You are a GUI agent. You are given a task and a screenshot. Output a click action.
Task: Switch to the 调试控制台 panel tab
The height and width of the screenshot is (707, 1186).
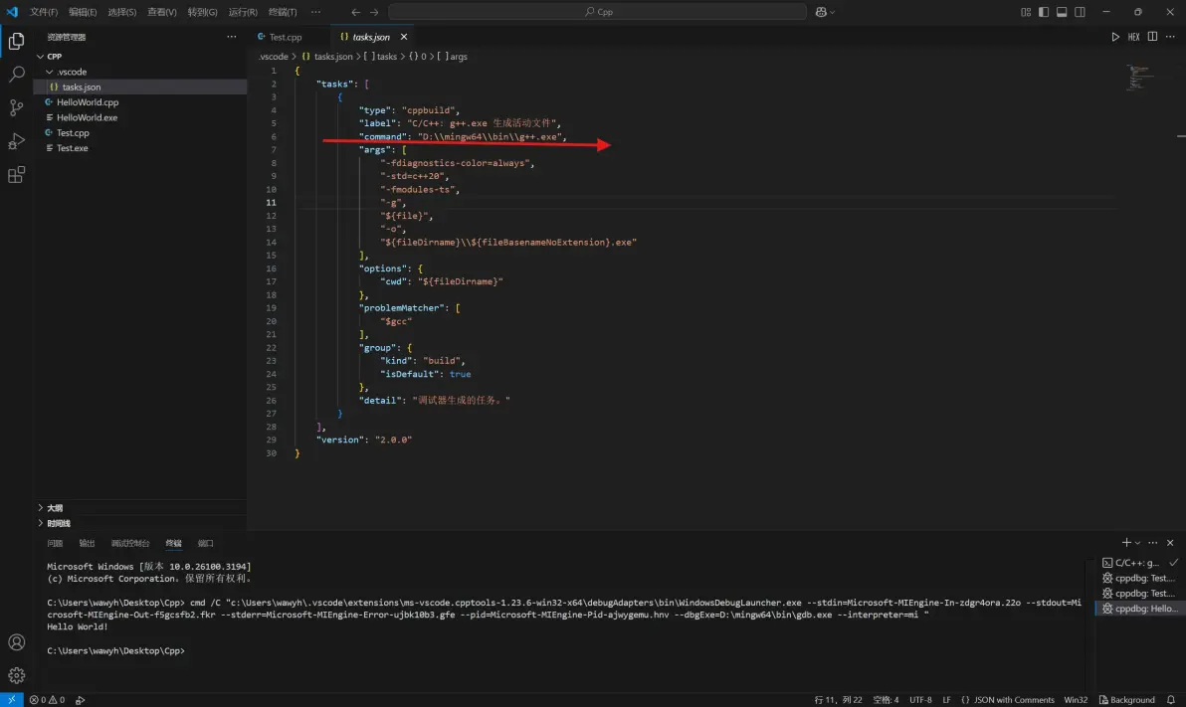tap(130, 543)
